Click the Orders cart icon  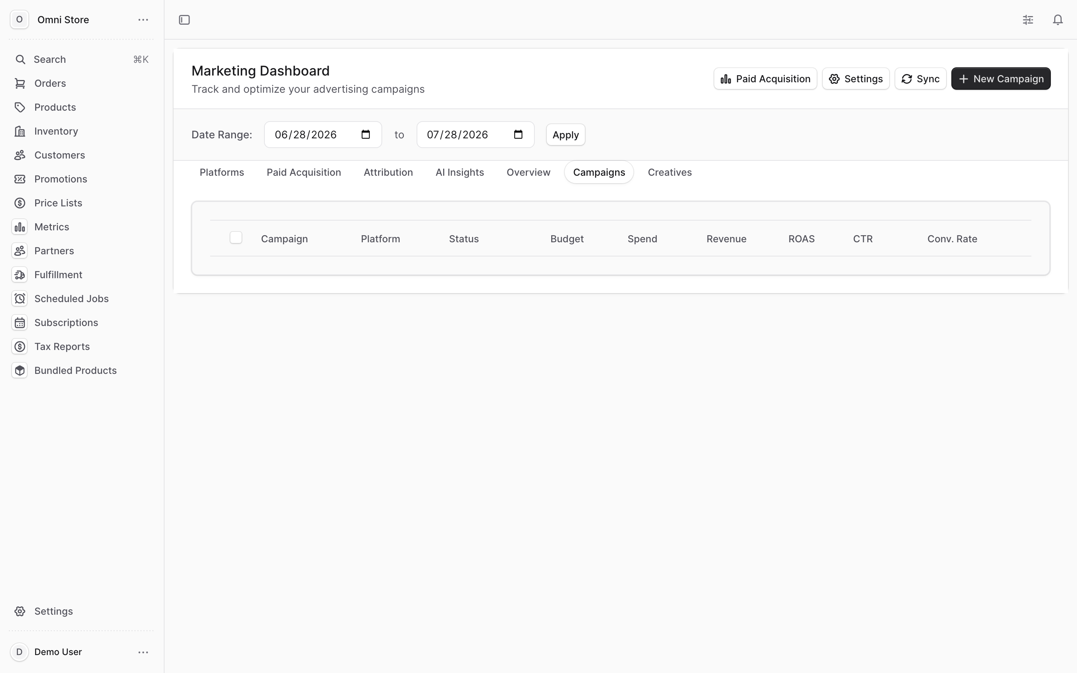19,83
